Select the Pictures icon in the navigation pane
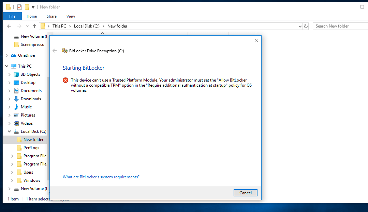 click(x=16, y=115)
